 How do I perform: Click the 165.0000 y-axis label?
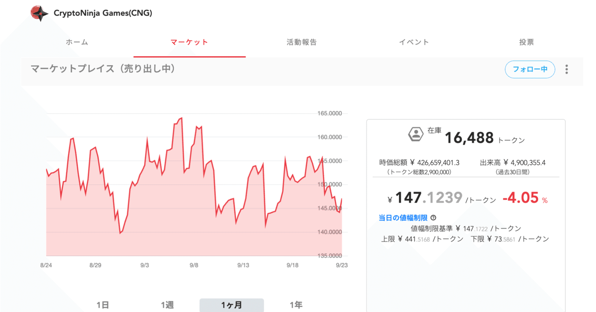330,114
